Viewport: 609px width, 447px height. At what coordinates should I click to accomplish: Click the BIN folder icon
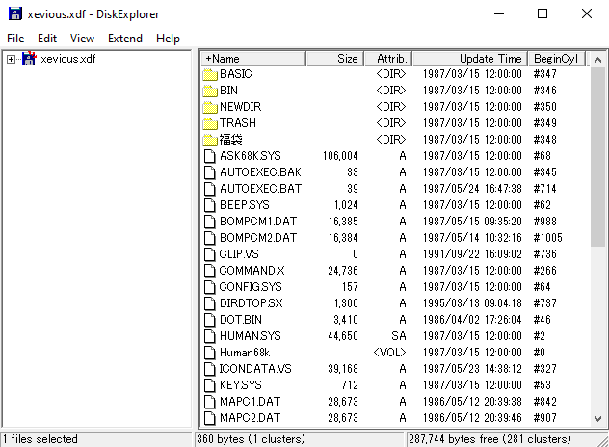210,91
